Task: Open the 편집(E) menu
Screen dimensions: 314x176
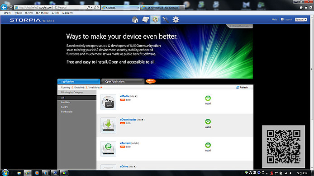Action: click(18, 13)
